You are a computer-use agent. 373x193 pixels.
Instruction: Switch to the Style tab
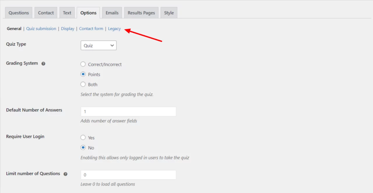169,13
